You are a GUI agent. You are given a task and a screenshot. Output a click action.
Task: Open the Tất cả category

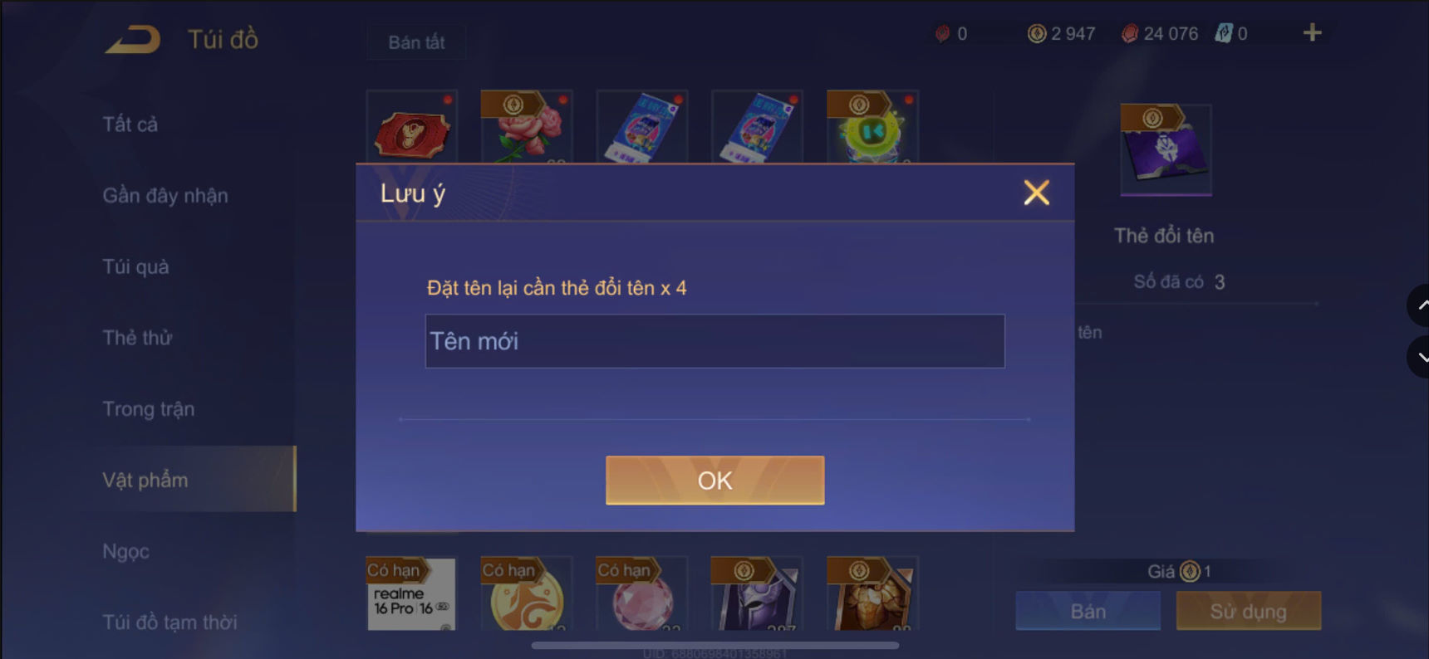click(130, 124)
